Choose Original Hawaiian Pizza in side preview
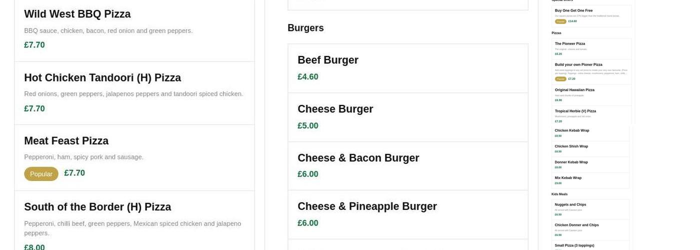The width and height of the screenshot is (700, 250). [574, 90]
